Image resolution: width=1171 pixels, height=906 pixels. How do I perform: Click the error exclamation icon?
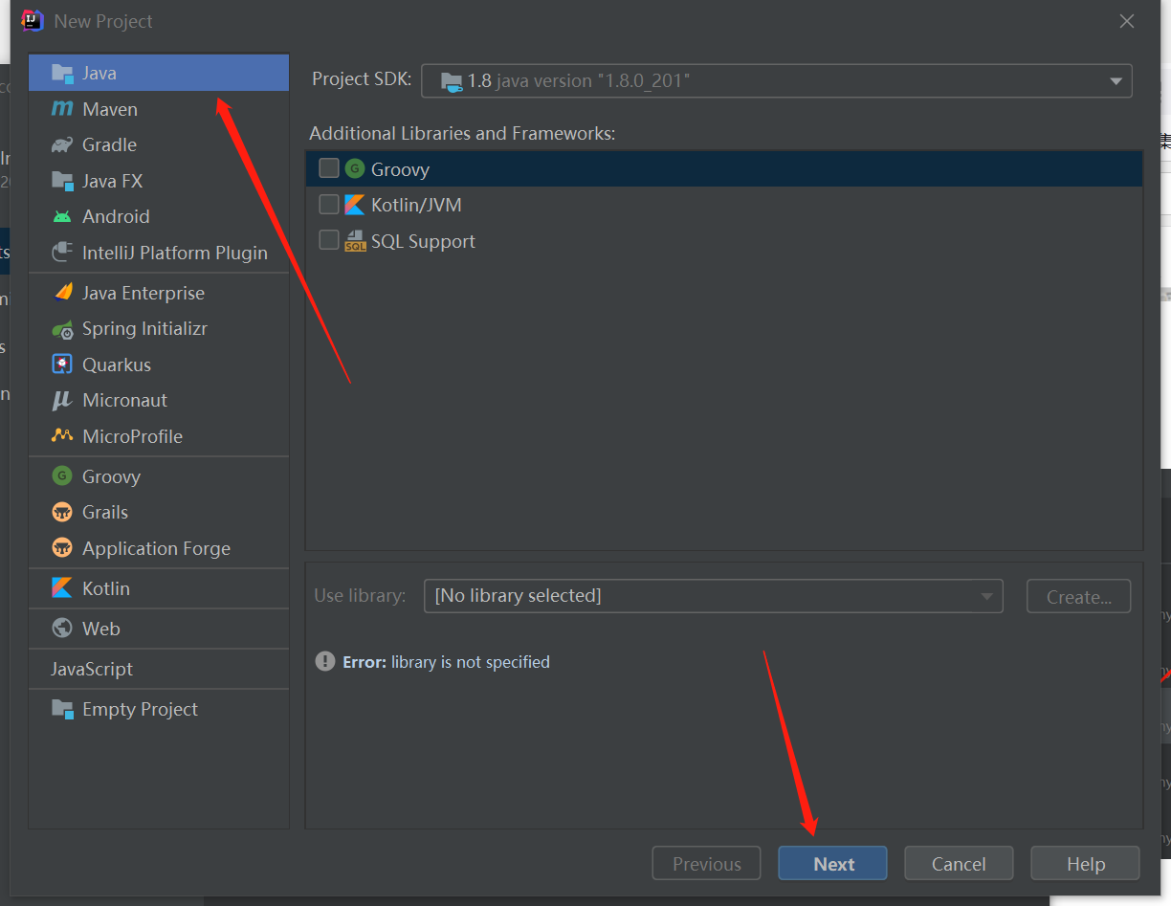coord(325,661)
